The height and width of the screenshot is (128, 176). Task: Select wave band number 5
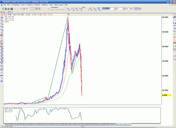coord(57,10)
